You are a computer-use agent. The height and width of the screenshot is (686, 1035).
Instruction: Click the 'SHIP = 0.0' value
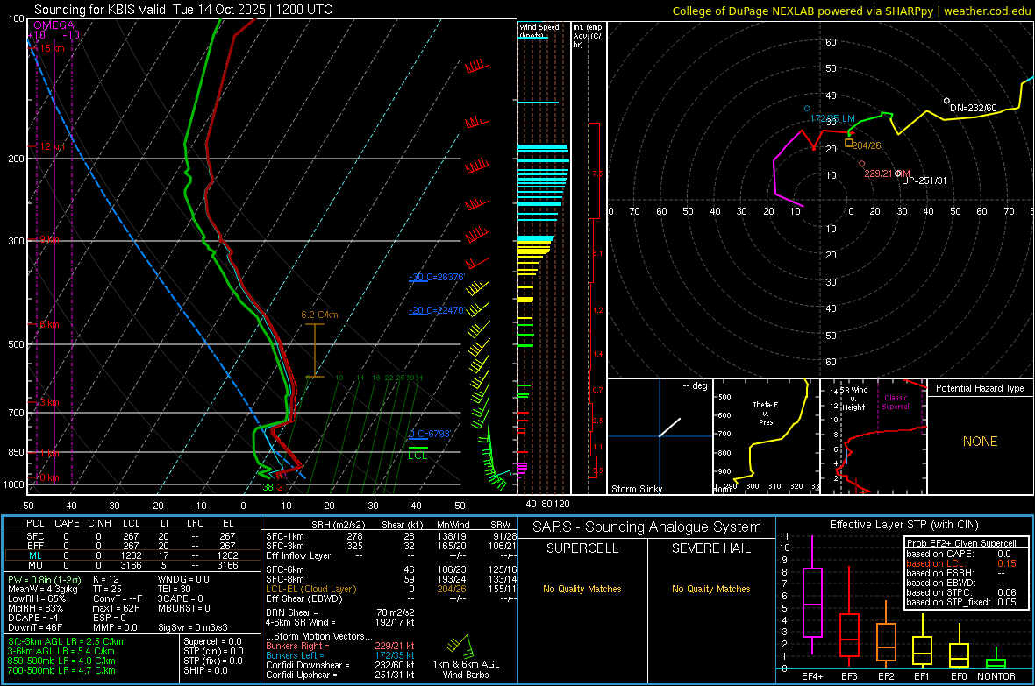coord(205,670)
